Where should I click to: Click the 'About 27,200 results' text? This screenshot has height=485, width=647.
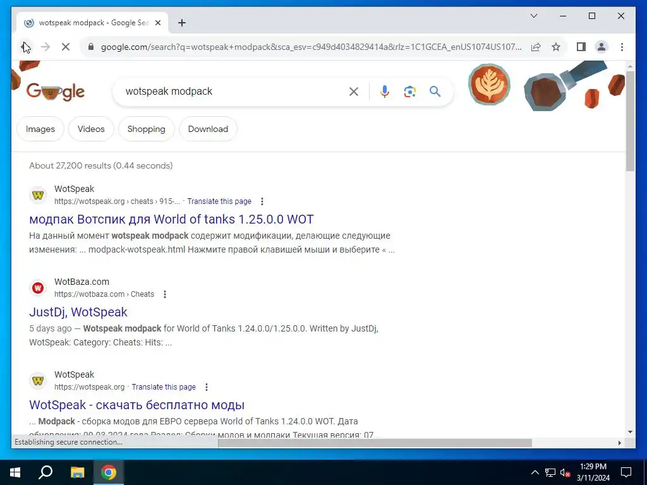(x=70, y=165)
